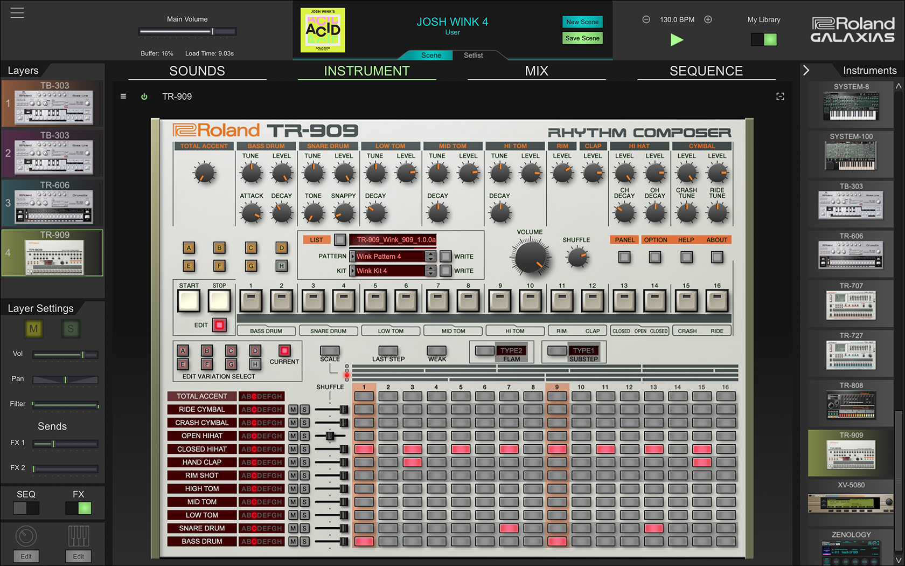This screenshot has width=905, height=566.
Task: Click the KIT WRITE checkbox
Action: (445, 271)
